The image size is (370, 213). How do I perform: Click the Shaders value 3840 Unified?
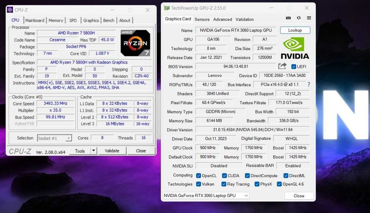point(218,94)
